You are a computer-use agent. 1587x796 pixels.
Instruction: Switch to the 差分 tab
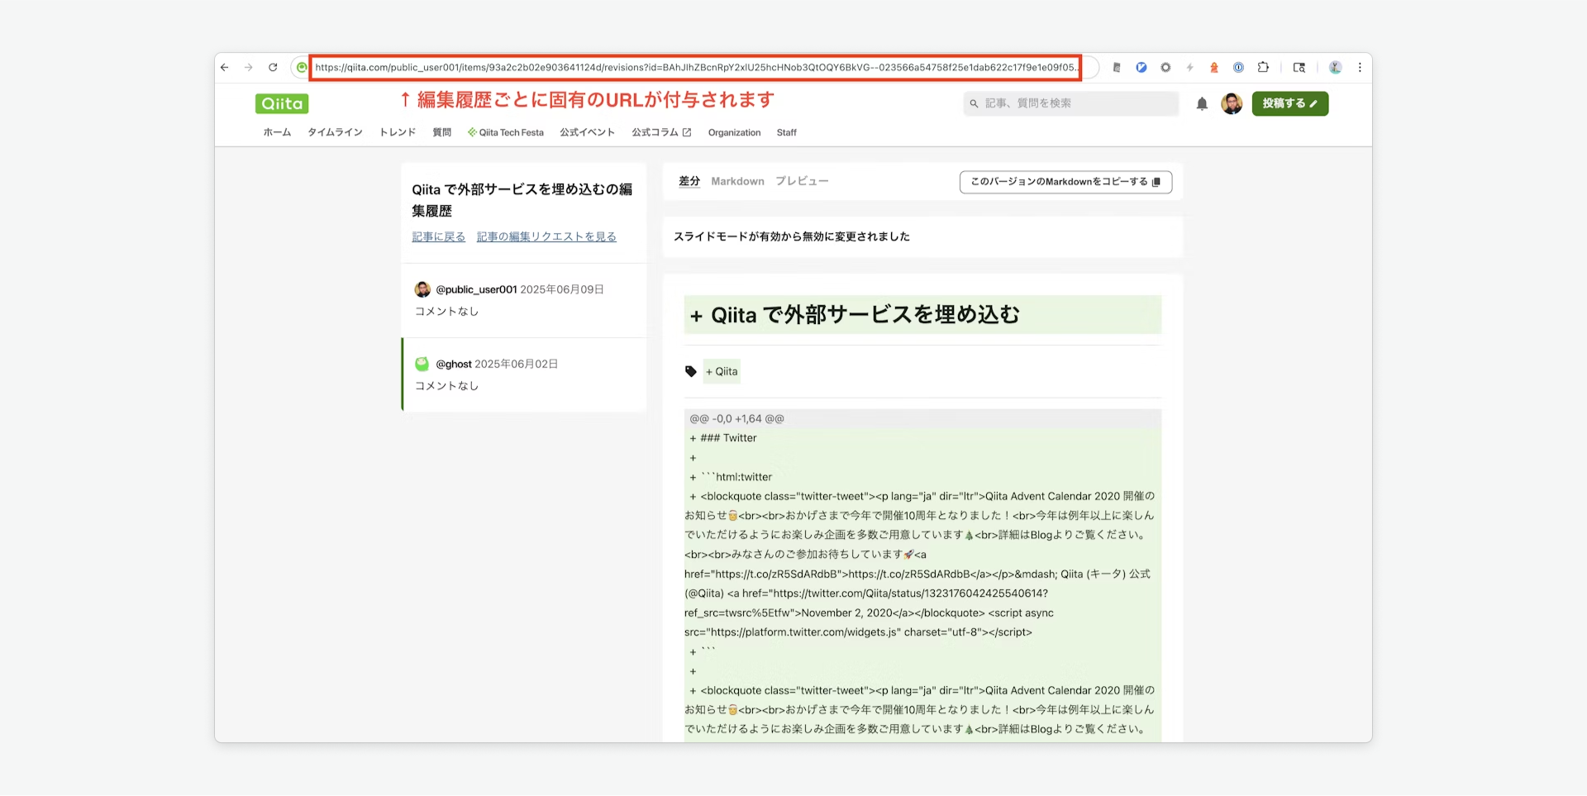689,181
